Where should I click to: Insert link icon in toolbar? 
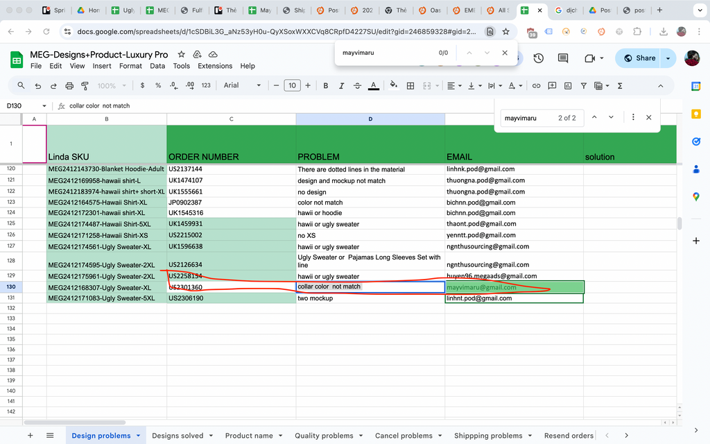536,85
